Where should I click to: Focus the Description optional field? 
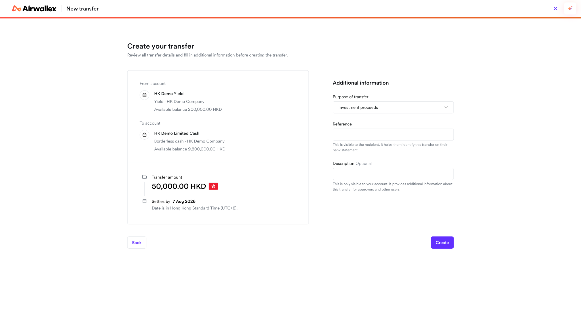click(x=393, y=174)
